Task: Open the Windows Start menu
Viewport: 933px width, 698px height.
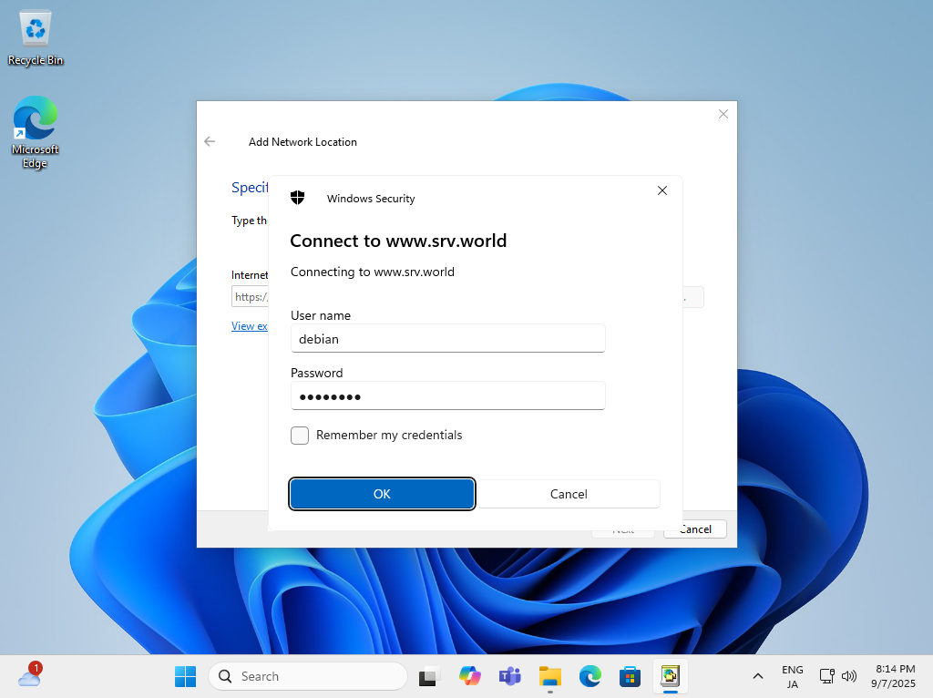Action: (186, 676)
